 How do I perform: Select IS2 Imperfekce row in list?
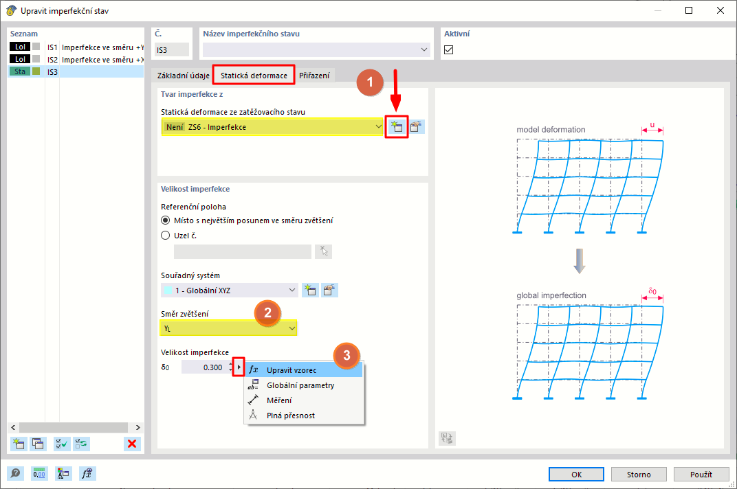pos(76,60)
